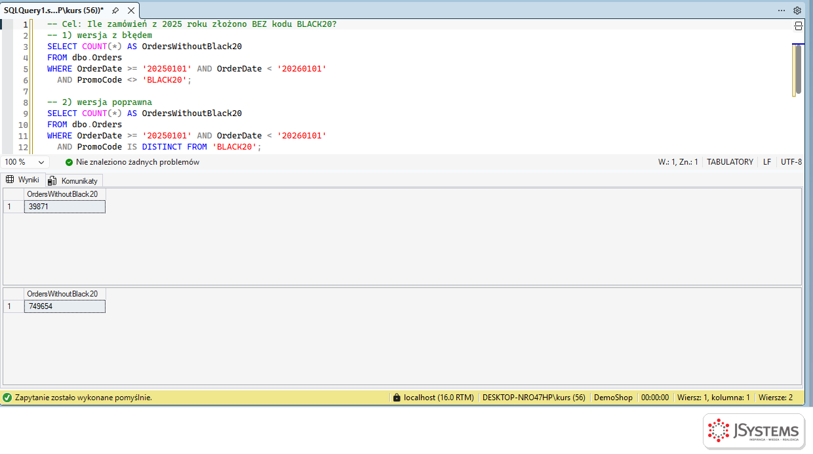The width and height of the screenshot is (813, 454).
Task: Open the 100 % zoom dropdown
Action: (25, 162)
